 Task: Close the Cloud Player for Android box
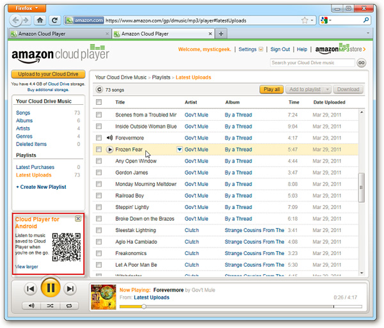click(x=78, y=219)
